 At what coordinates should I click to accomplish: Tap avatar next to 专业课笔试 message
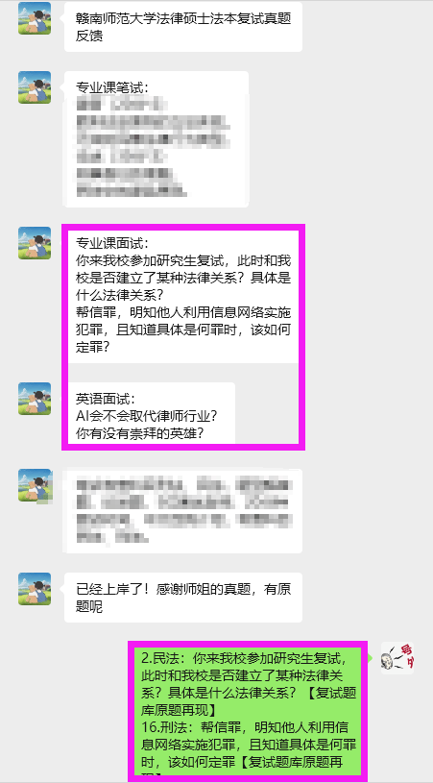35,87
